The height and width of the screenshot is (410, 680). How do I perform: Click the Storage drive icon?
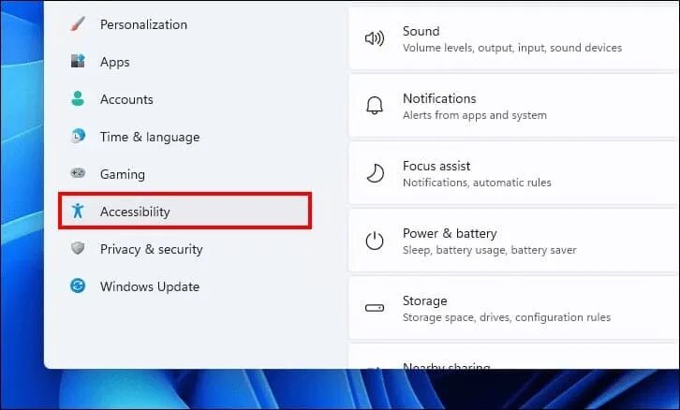375,308
